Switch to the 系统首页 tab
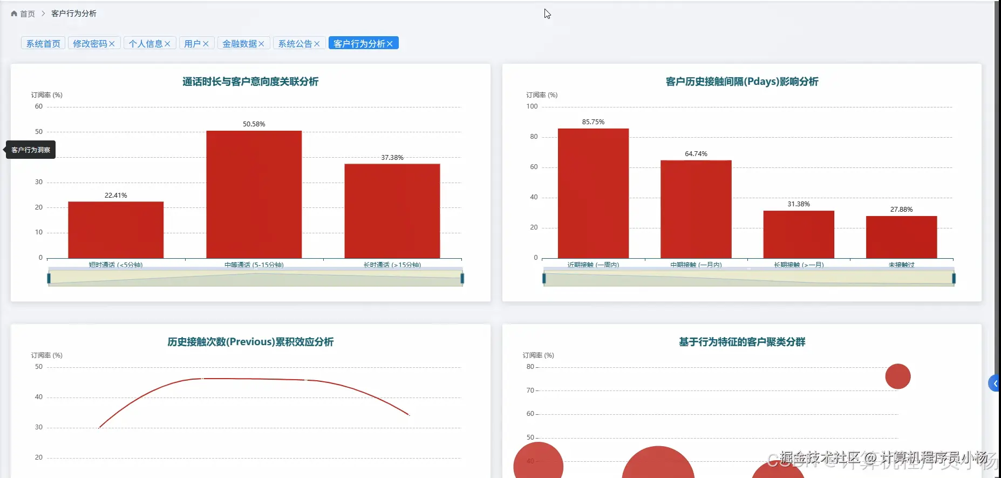Viewport: 1001px width, 478px height. pos(43,43)
